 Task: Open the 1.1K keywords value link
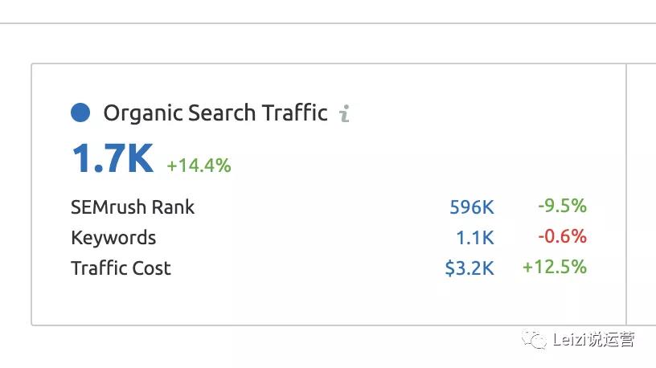pos(475,238)
